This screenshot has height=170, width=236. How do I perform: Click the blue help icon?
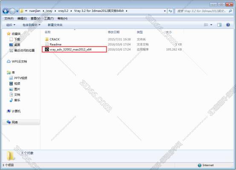[228, 25]
